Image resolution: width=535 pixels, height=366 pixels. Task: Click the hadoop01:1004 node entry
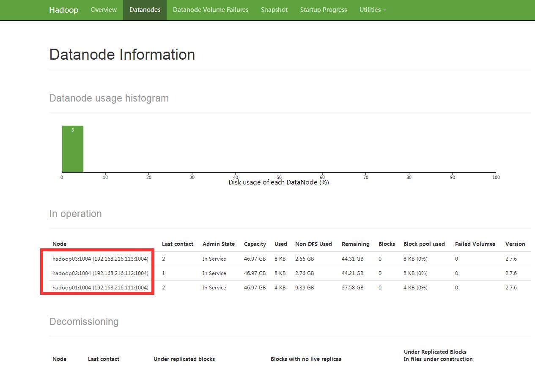point(100,288)
